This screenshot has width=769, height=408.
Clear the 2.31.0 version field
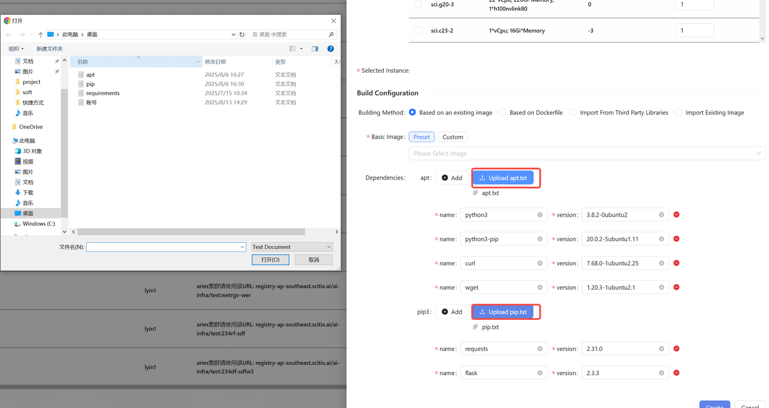coord(661,349)
